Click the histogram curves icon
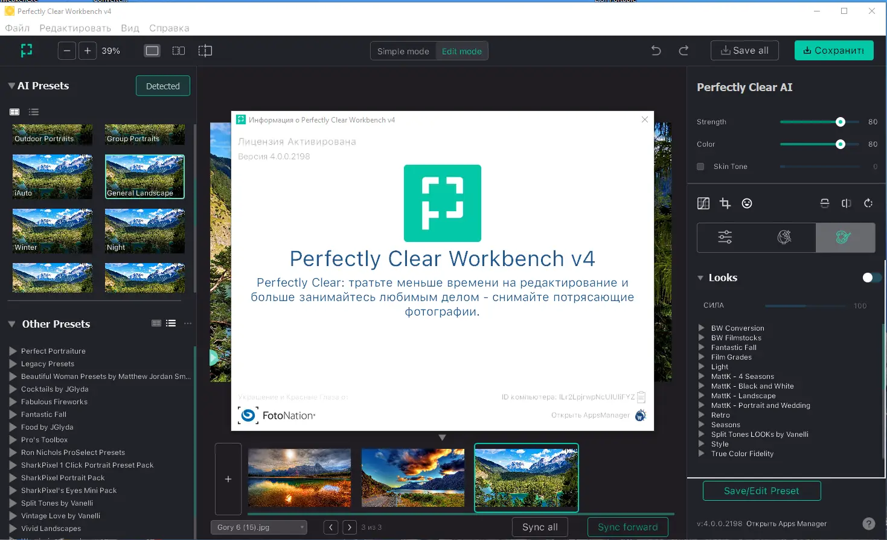 click(x=703, y=203)
